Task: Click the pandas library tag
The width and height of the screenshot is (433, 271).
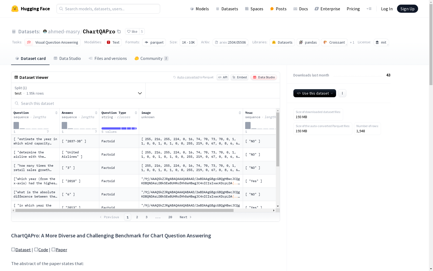Action: pyautogui.click(x=308, y=42)
